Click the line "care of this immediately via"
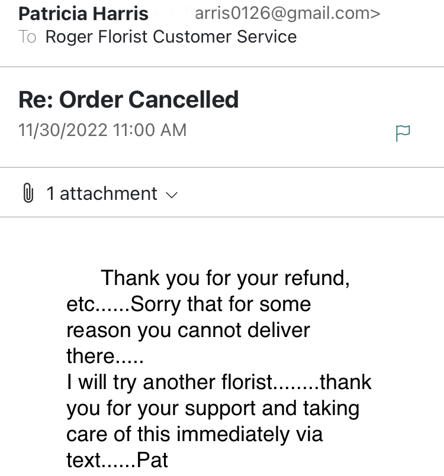Viewport: 444px width, 476px height. [x=195, y=434]
